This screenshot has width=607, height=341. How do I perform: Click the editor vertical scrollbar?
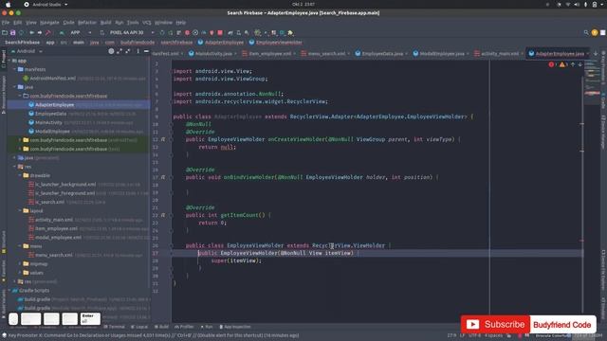pos(581,193)
